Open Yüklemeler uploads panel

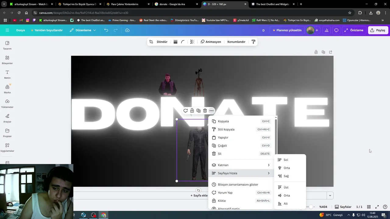click(7, 103)
